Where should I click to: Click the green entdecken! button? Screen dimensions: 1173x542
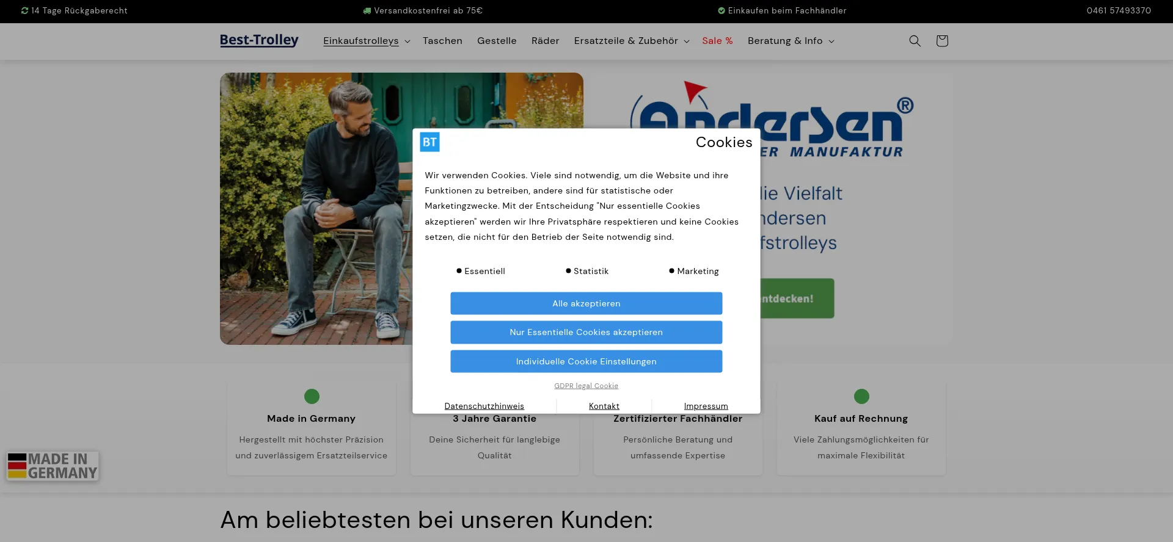pos(797,298)
